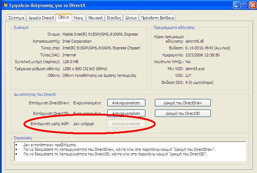Click Απενεργοποίηση for DirectDraw acceleration
The image size is (257, 173).
(126, 103)
